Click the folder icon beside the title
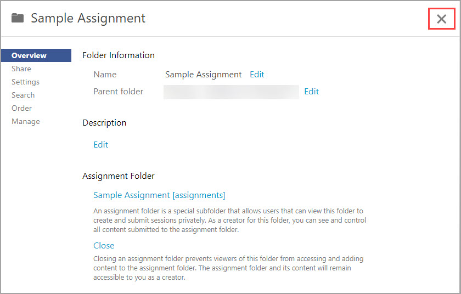Viewport: 461px width, 294px height. pos(18,18)
